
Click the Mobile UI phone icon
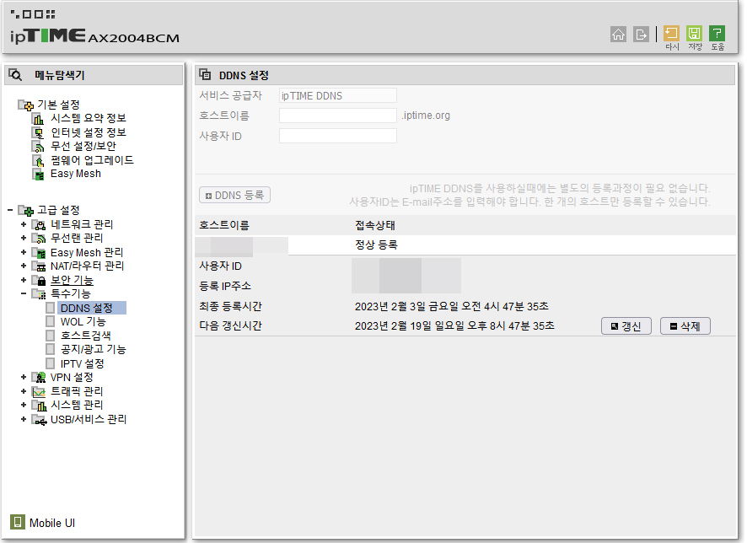click(x=17, y=522)
